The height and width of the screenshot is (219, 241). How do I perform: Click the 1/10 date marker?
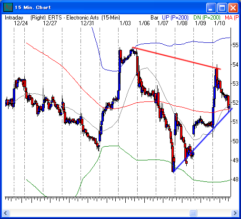(x=220, y=23)
